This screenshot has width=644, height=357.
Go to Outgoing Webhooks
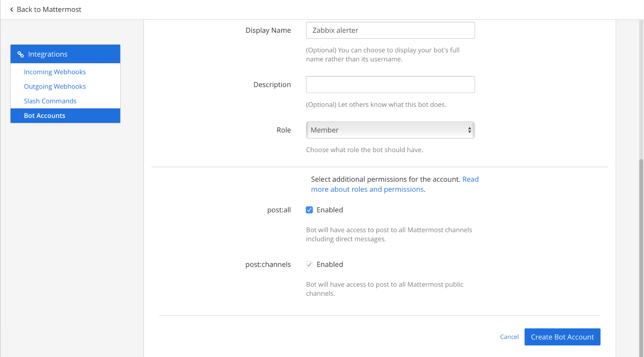(x=55, y=87)
